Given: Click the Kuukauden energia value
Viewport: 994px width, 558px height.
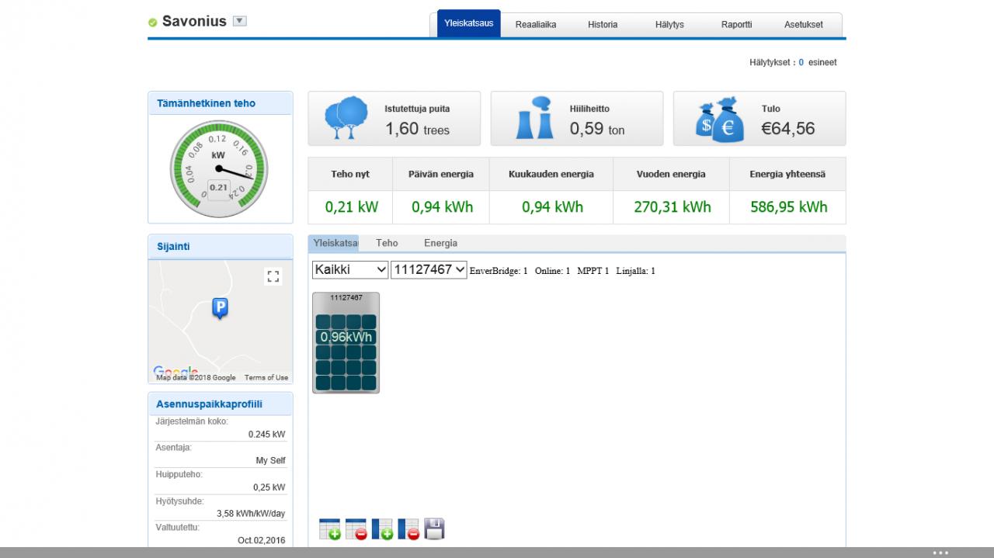Looking at the screenshot, I should (x=552, y=207).
